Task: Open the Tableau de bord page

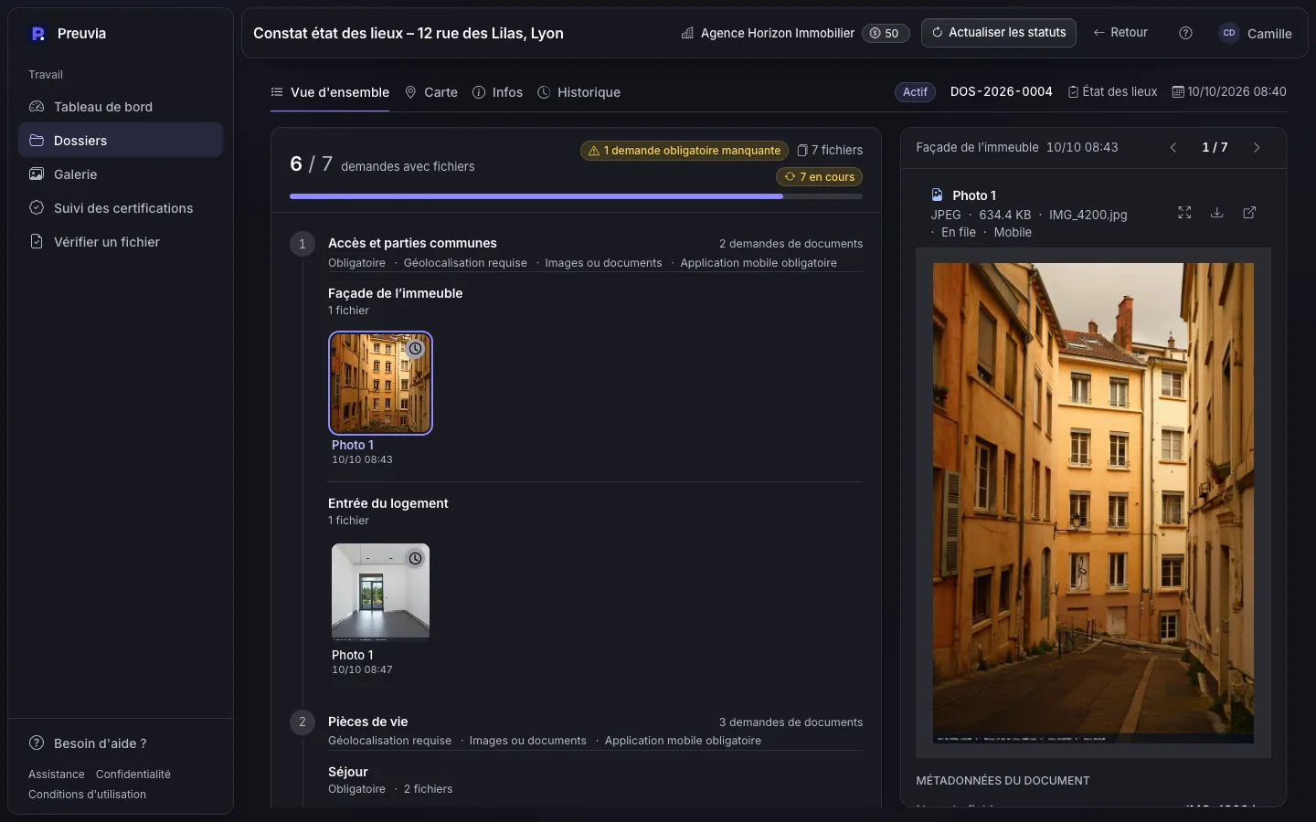Action: pos(121,107)
